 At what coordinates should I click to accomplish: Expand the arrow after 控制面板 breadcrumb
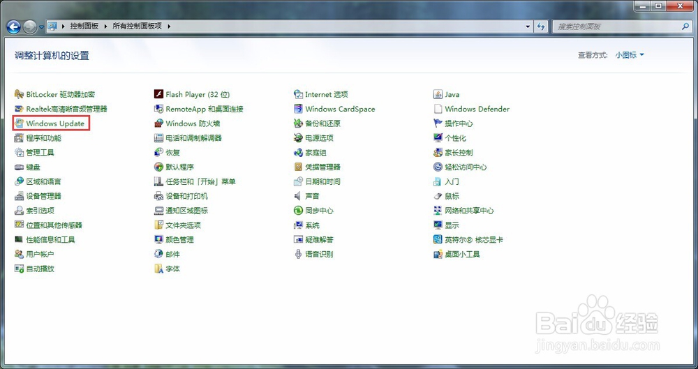105,27
